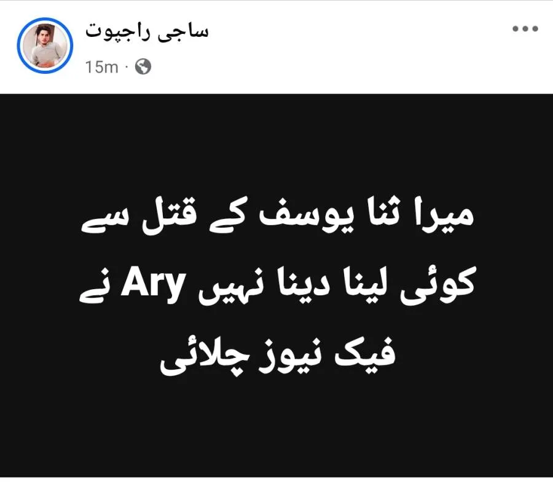Click the empty black area below the text
The image size is (553, 483).
[276, 431]
